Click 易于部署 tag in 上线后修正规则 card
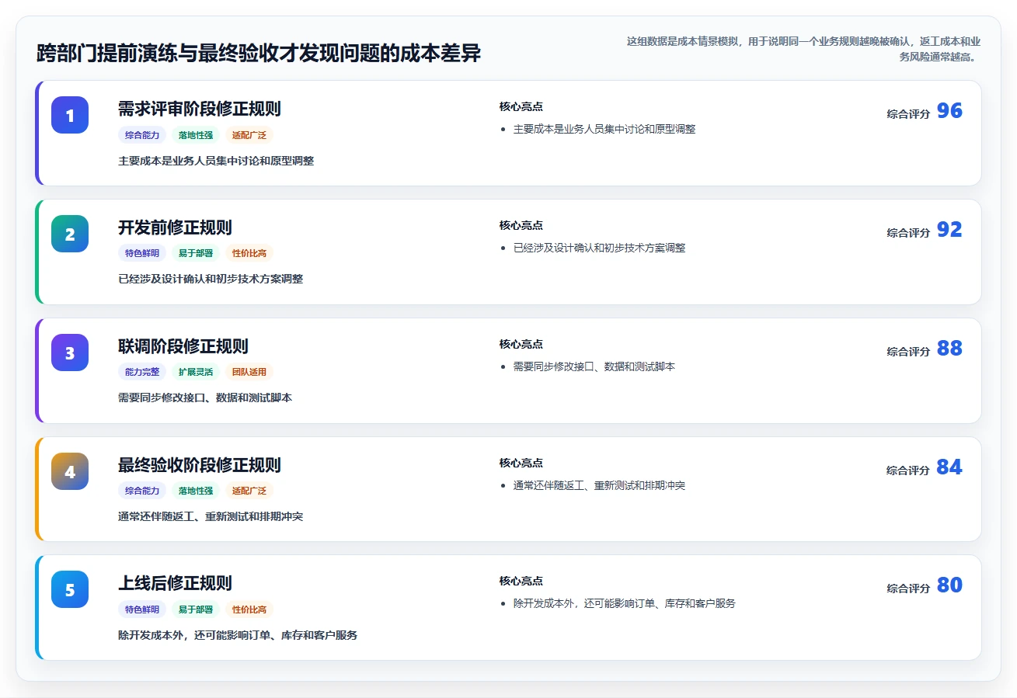 [x=196, y=609]
